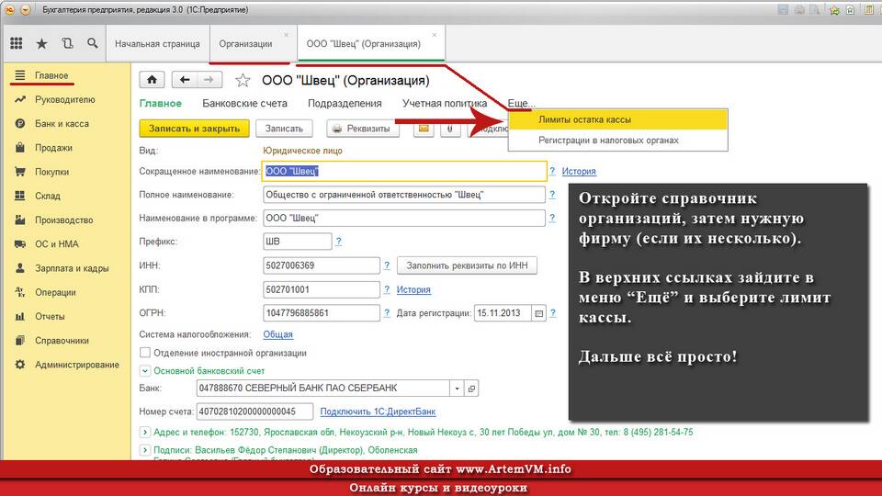Open the calendar picker for Дата регистрации
The width and height of the screenshot is (882, 496).
click(539, 313)
